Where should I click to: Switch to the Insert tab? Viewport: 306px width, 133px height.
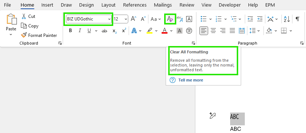pyautogui.click(x=47, y=5)
